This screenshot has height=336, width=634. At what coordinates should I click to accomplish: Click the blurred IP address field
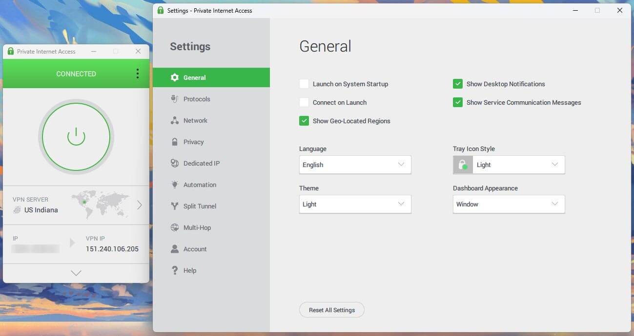click(x=36, y=249)
